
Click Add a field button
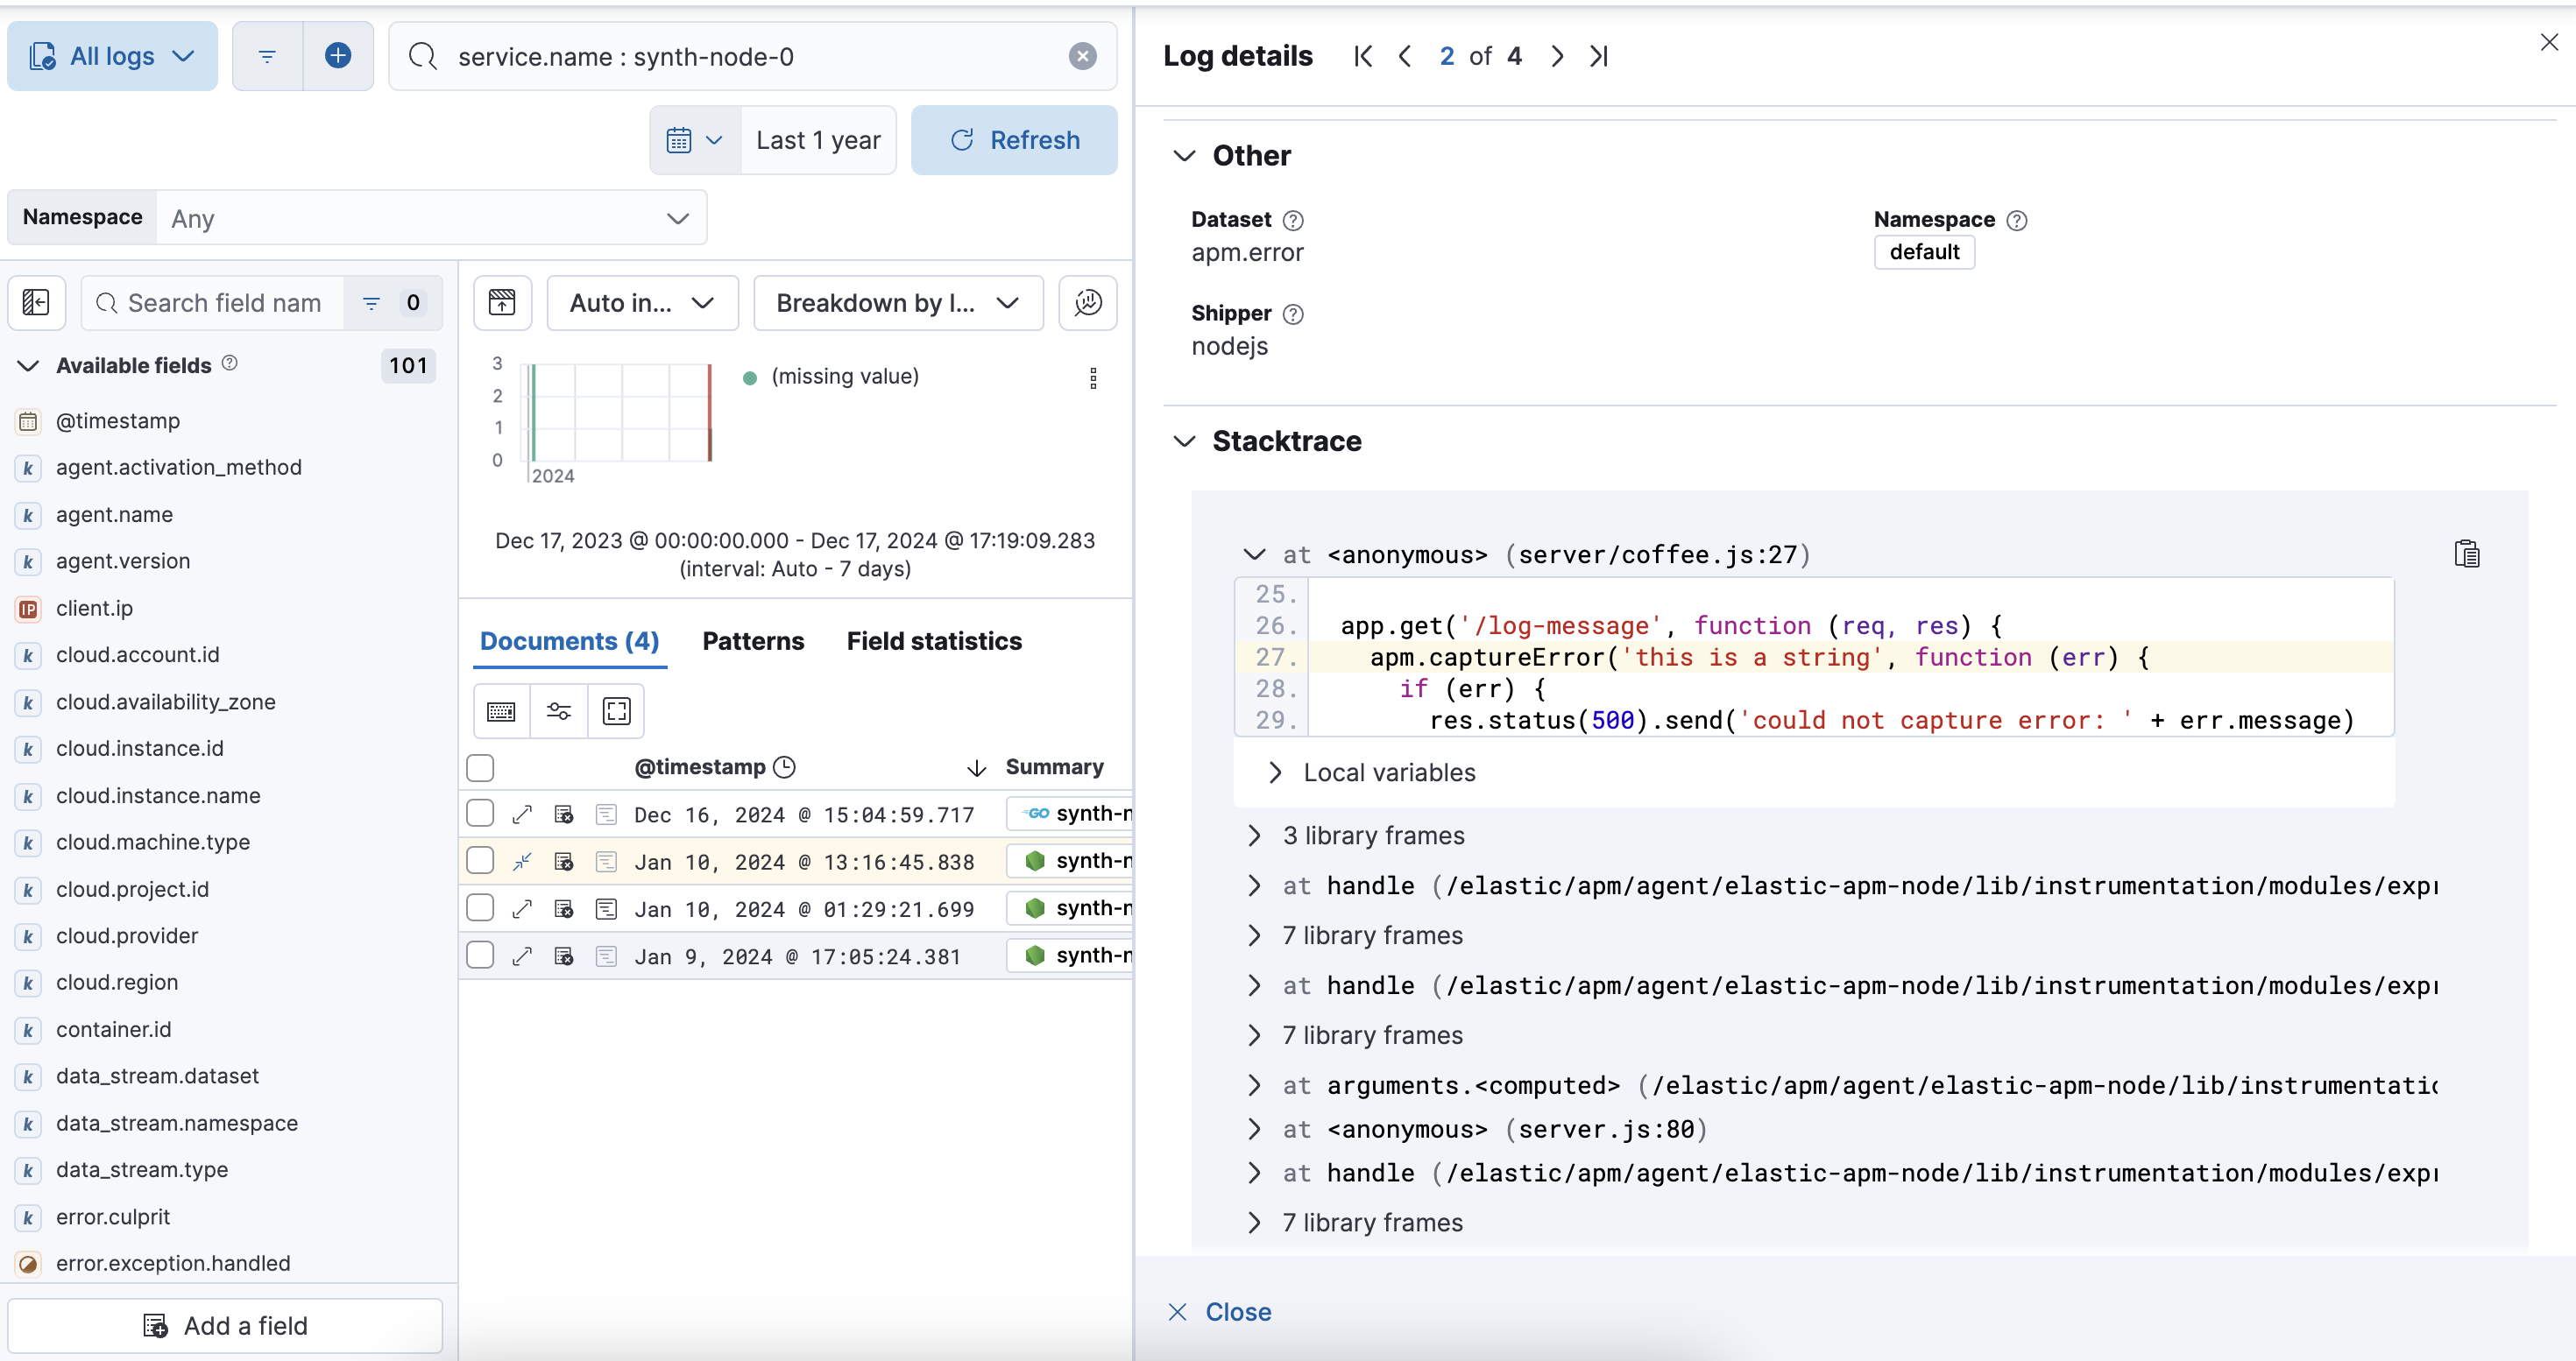(x=225, y=1325)
